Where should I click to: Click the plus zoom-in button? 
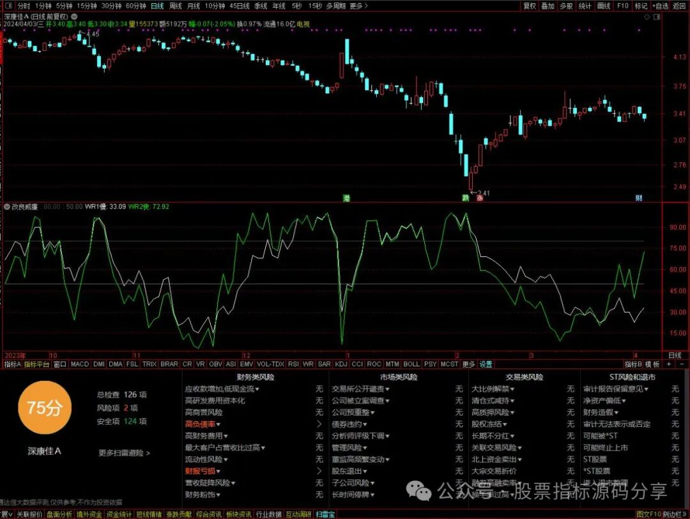pos(669,364)
